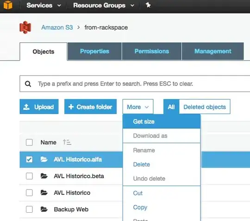Uncheck the AVL Historico.alfa checkbox
This screenshot has height=221, width=250.
click(x=29, y=159)
